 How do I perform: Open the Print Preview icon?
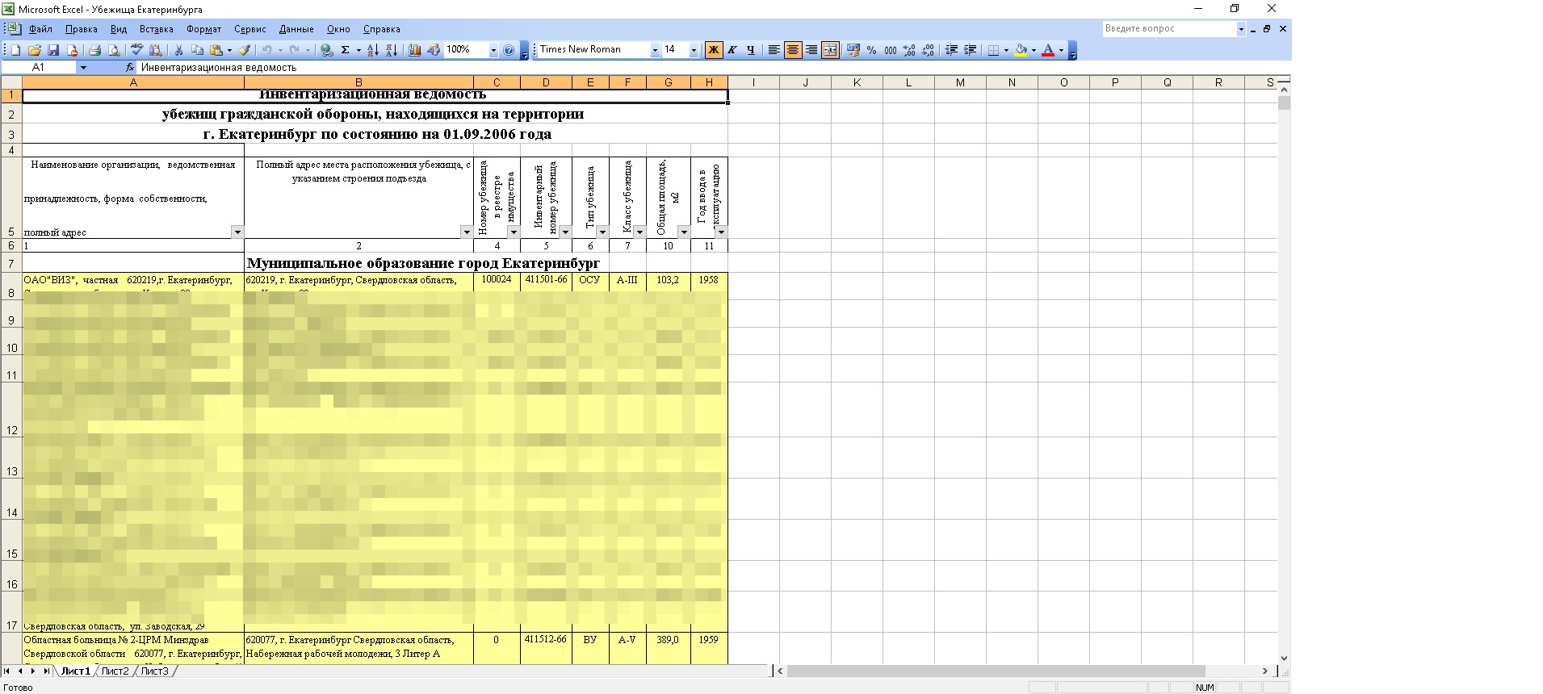(x=114, y=50)
